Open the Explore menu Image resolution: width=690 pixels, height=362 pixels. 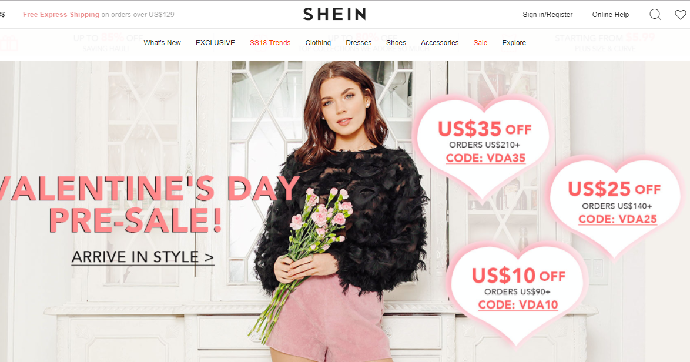coord(514,43)
